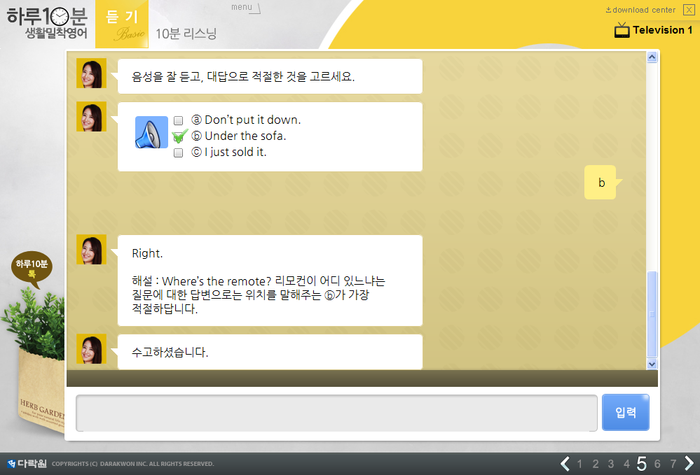Open the 하루10분 톡 speech bubble
The height and width of the screenshot is (475, 700).
click(32, 269)
